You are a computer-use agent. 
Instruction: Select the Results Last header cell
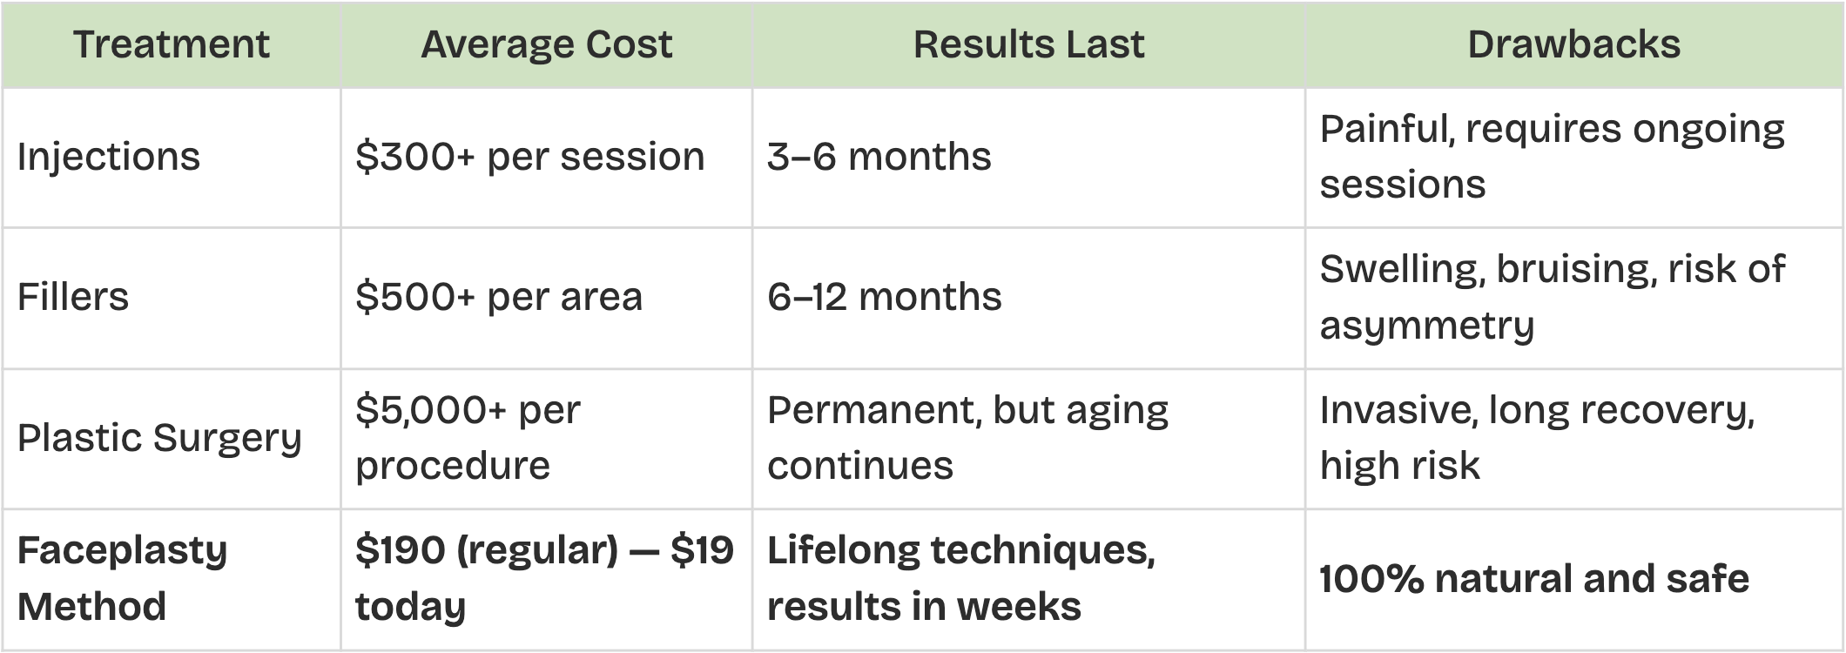(x=1028, y=44)
